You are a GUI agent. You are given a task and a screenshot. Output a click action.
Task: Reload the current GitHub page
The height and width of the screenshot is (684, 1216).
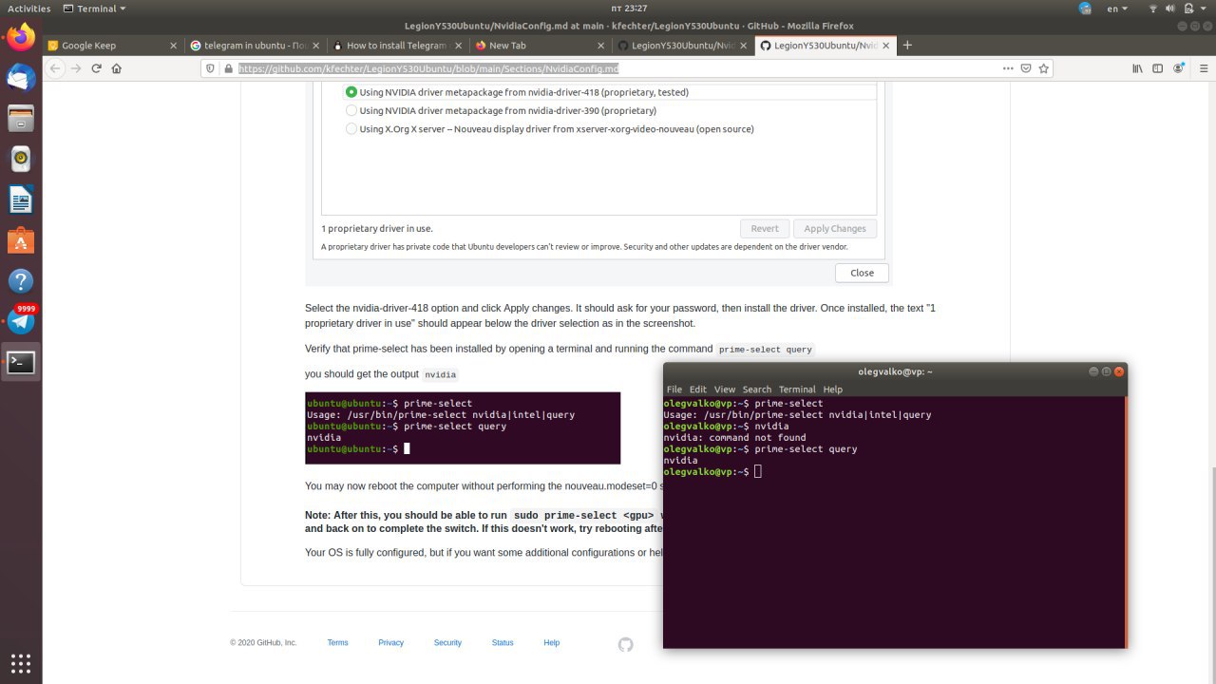[96, 68]
